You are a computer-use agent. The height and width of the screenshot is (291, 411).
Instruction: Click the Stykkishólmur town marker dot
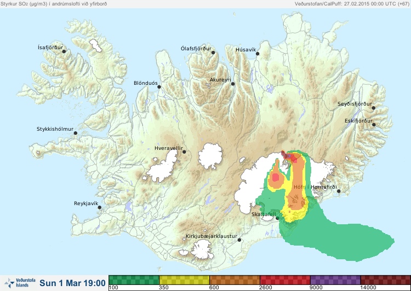(76, 133)
